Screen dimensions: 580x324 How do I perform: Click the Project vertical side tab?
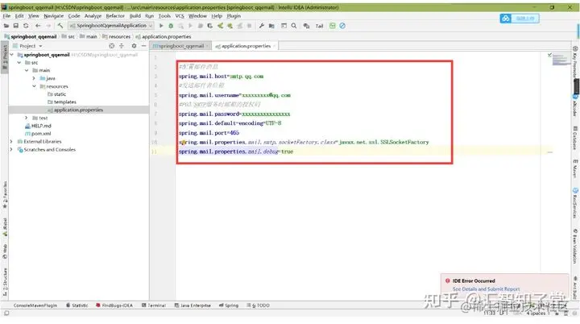click(5, 58)
